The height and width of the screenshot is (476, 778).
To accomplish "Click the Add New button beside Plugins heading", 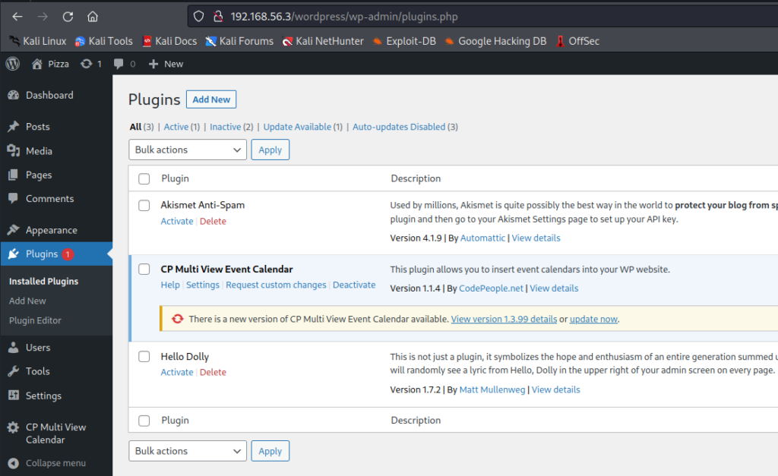I will tap(211, 99).
